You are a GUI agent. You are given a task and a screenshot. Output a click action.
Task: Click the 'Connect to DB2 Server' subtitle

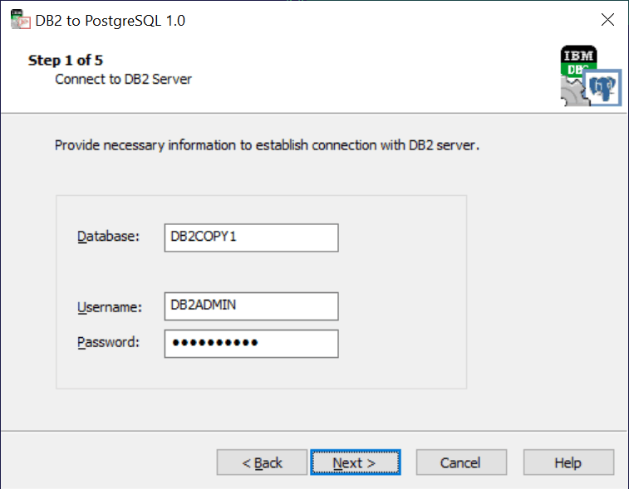point(123,80)
